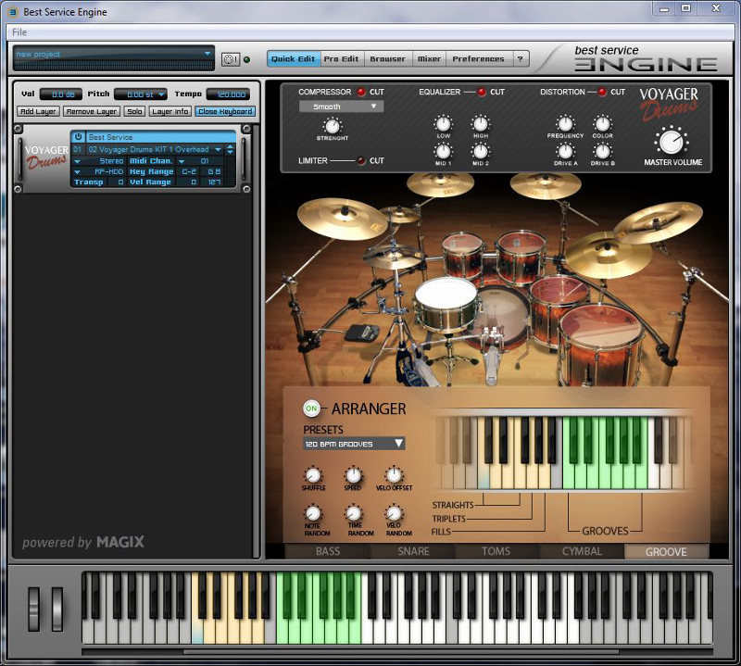Click the drum machine pad on the floor

[x=362, y=333]
